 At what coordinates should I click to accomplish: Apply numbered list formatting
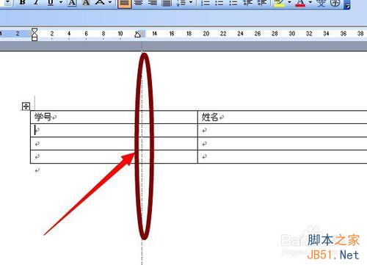[205, 2]
